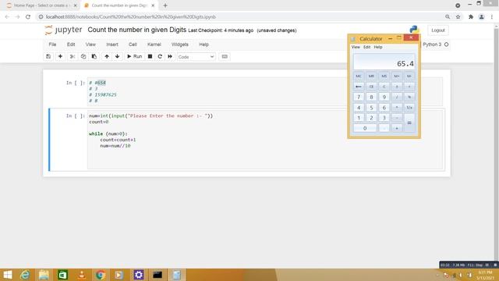This screenshot has width=499, height=281.
Task: Open the Calculator Edit menu
Action: click(x=367, y=47)
